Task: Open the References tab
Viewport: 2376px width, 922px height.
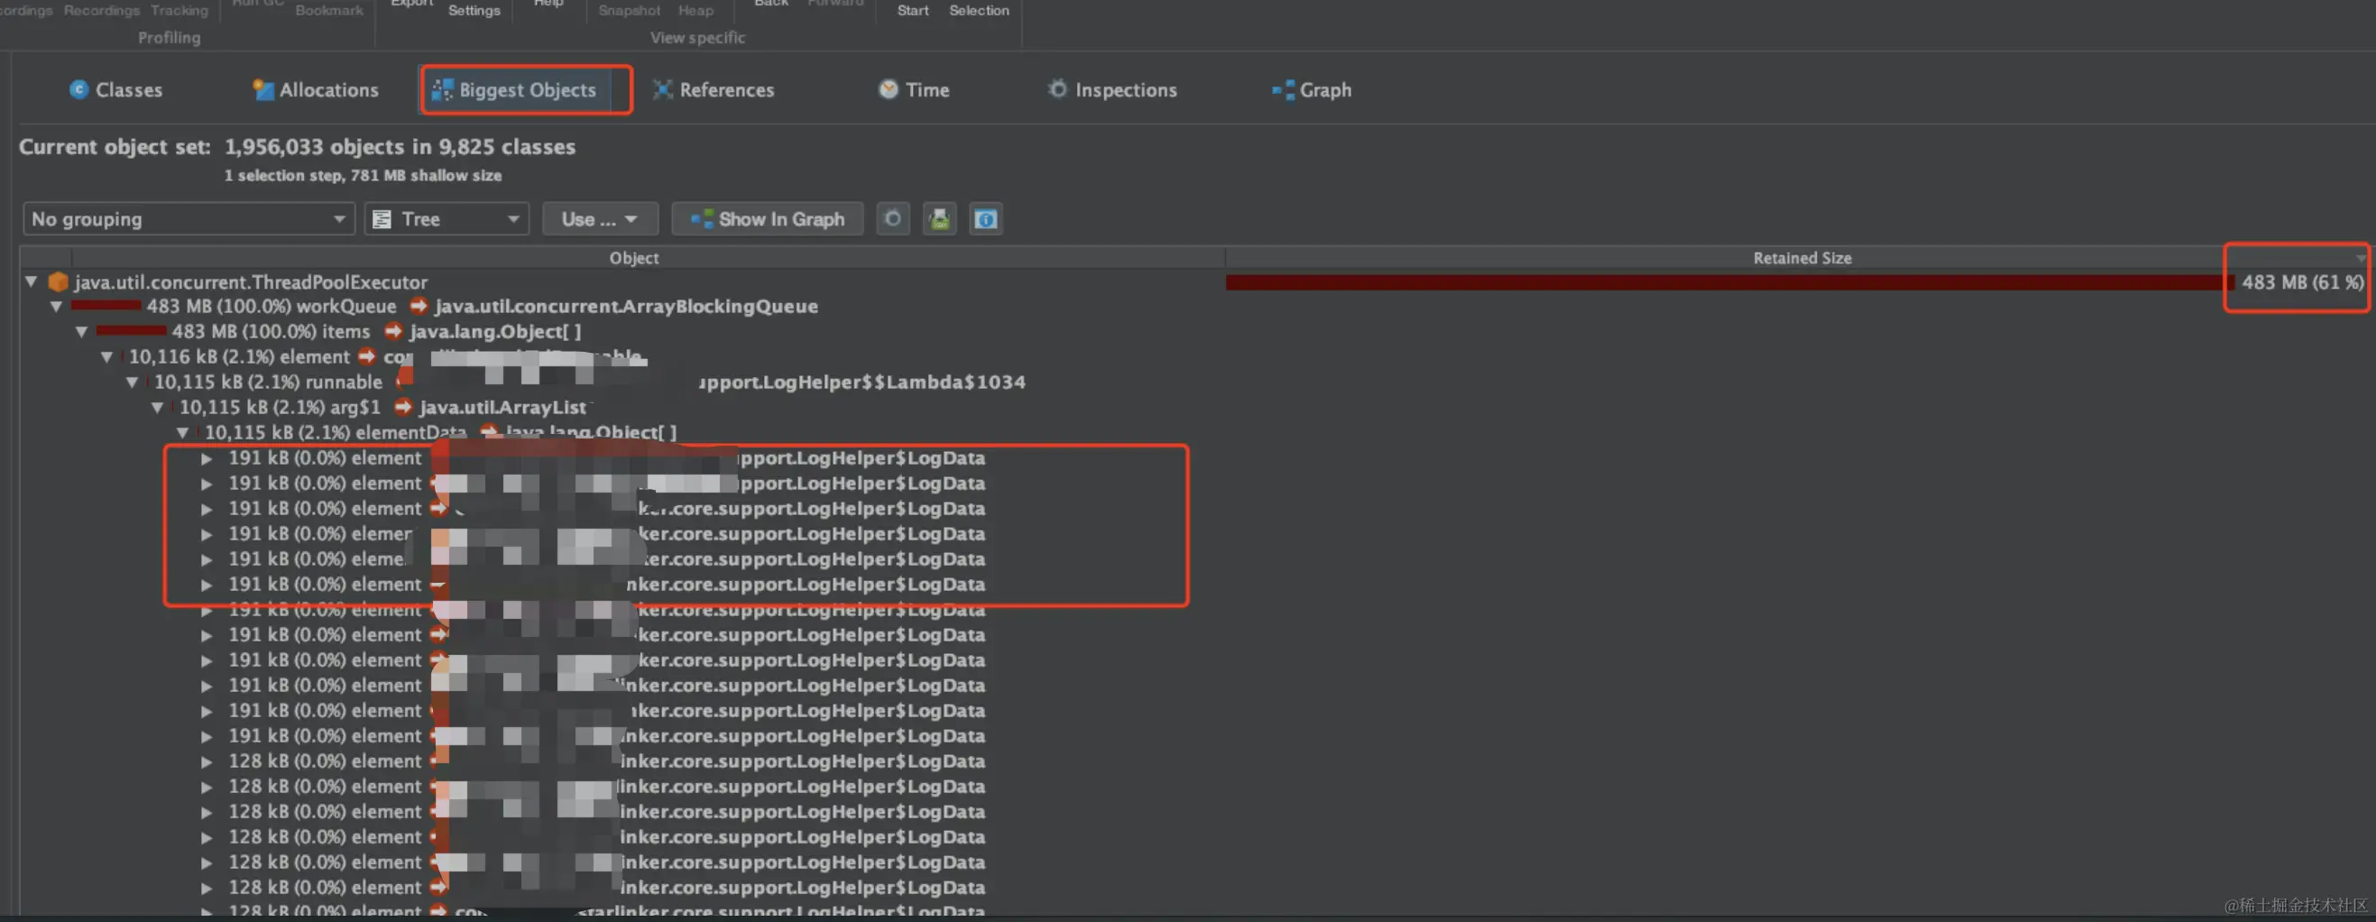Action: [x=714, y=89]
